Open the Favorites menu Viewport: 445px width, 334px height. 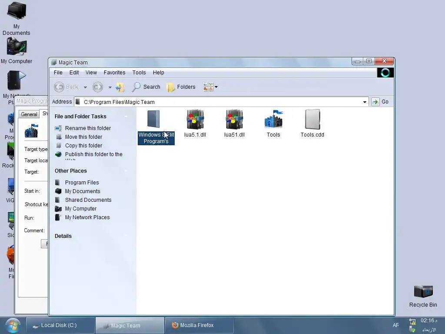click(114, 73)
